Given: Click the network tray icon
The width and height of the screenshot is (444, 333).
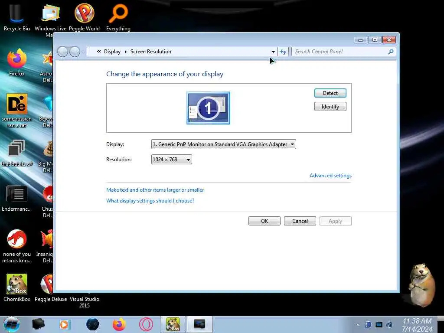Looking at the screenshot, I should [x=379, y=325].
